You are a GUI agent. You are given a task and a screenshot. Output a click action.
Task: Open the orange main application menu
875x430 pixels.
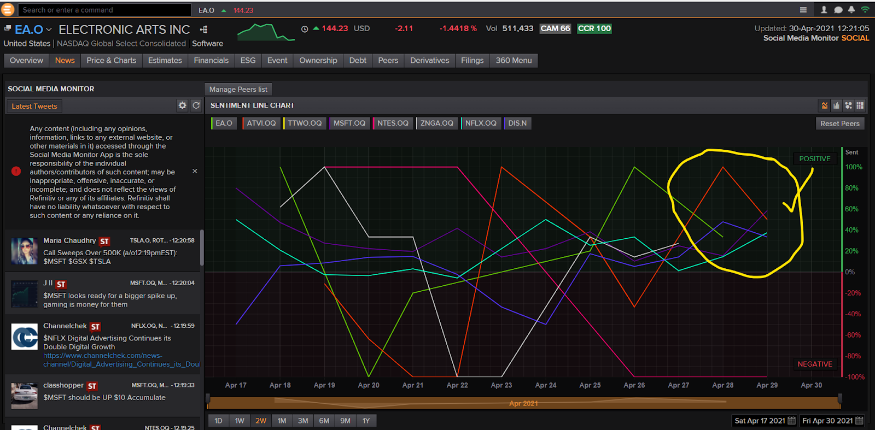8,10
